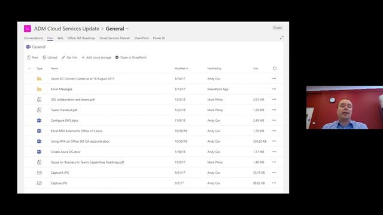
Task: Refresh the file list icon
Action: [275, 68]
